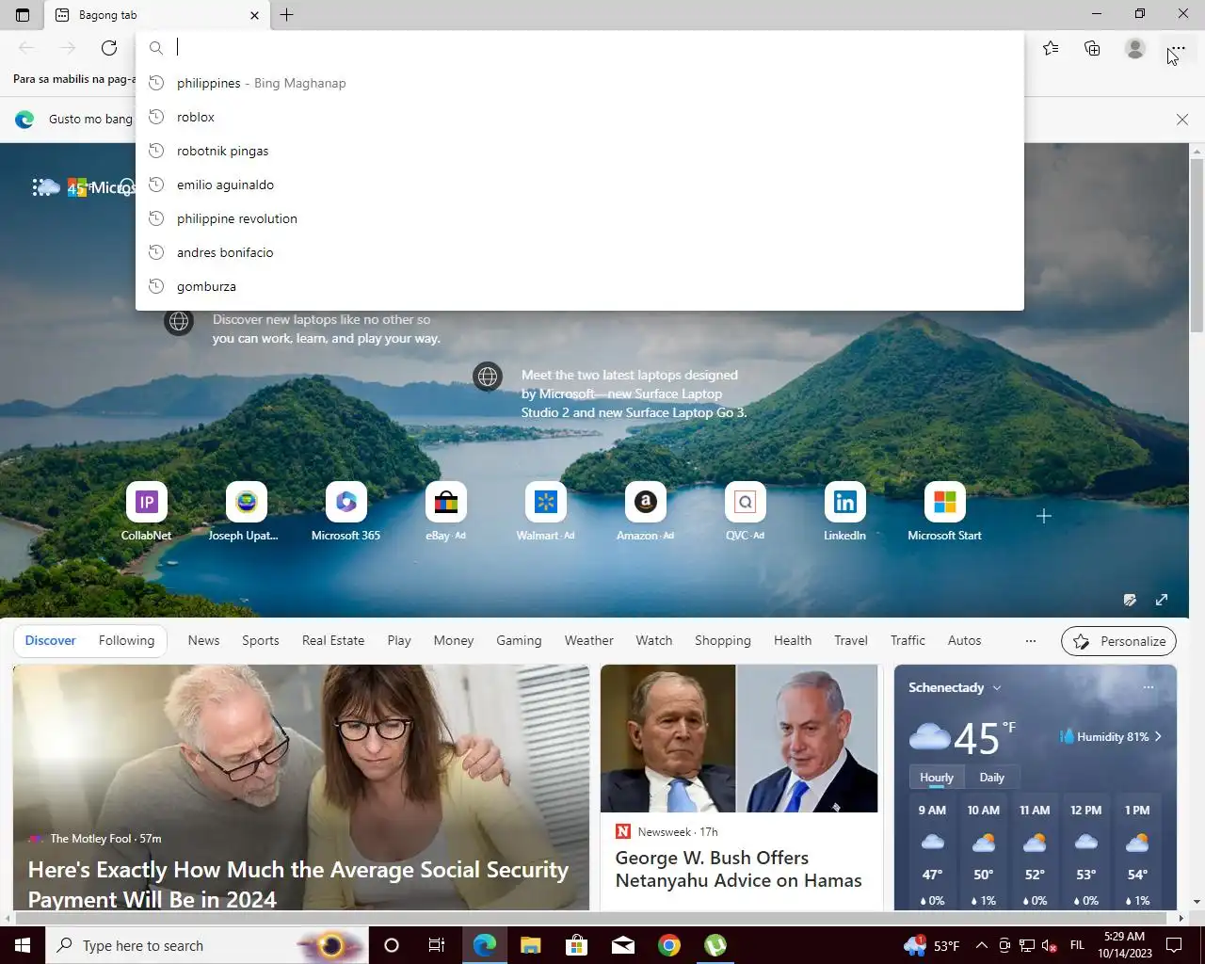Screen dimensions: 1205x964
Task: Open the Microsoft Start quick link
Action: click(944, 512)
